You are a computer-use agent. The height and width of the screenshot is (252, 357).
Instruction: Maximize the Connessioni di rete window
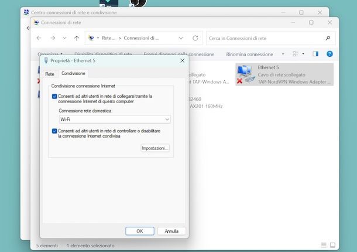[x=311, y=22]
